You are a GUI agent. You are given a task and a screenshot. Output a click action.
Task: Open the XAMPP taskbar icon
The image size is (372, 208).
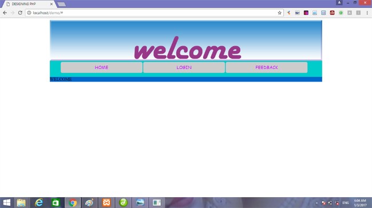click(106, 202)
